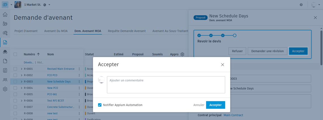323x120 pixels.
Task: Sort by Numéro arrow icon
Action: click(x=38, y=54)
